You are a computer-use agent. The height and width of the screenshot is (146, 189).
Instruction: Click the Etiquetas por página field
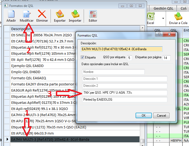coord(166,58)
